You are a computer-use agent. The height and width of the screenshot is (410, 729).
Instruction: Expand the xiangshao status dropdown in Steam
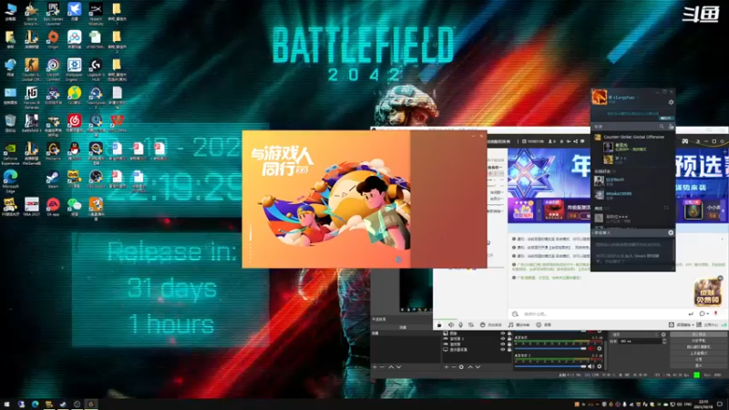[x=638, y=97]
